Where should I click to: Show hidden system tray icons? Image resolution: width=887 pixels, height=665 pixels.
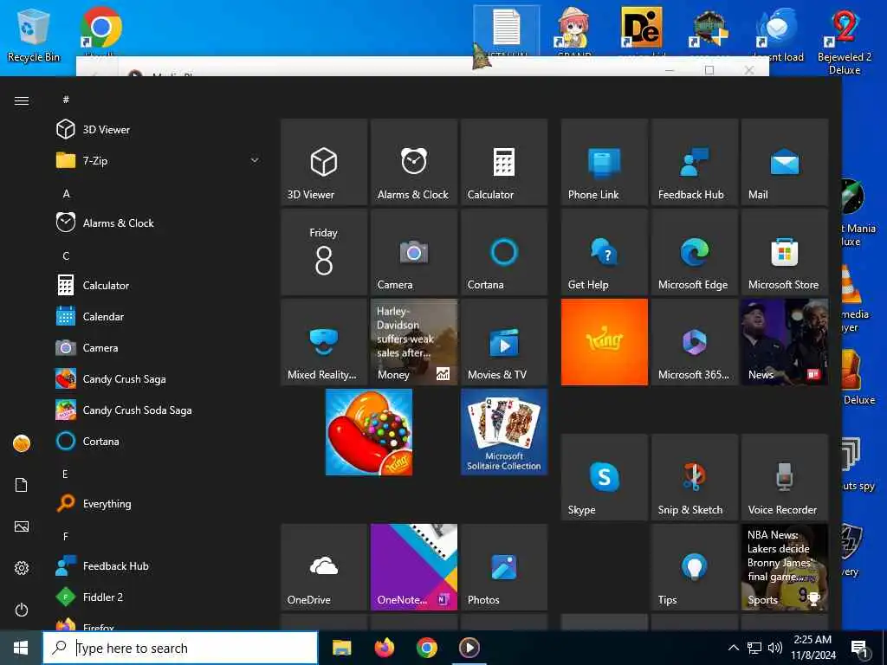[733, 648]
